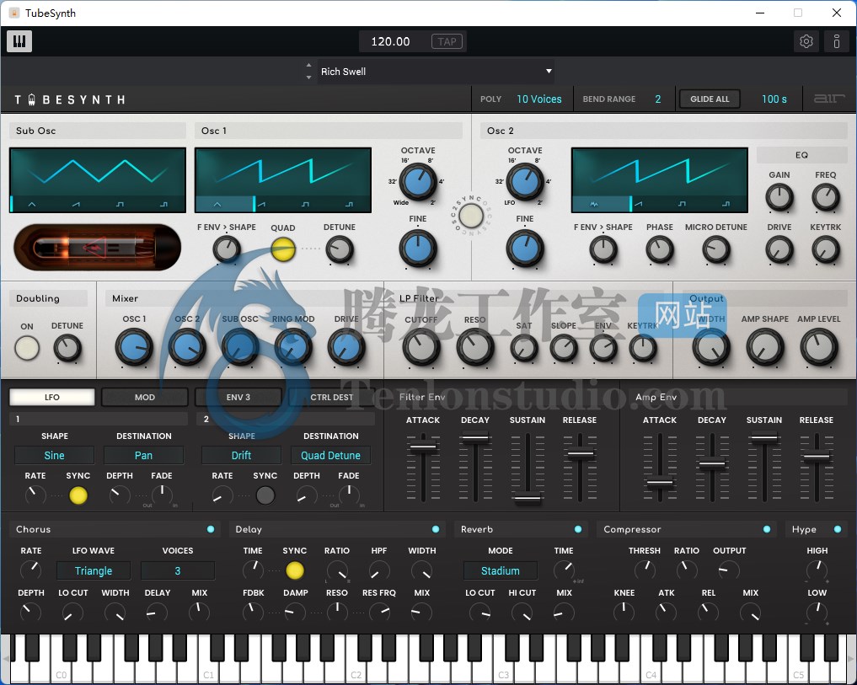The height and width of the screenshot is (685, 857).
Task: Toggle the Reverb effect power light
Action: pyautogui.click(x=578, y=529)
